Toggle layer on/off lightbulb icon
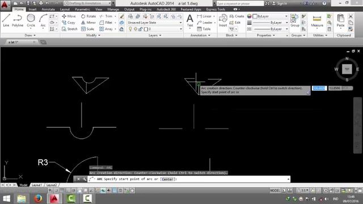The height and width of the screenshot is (204, 363). [x=130, y=29]
